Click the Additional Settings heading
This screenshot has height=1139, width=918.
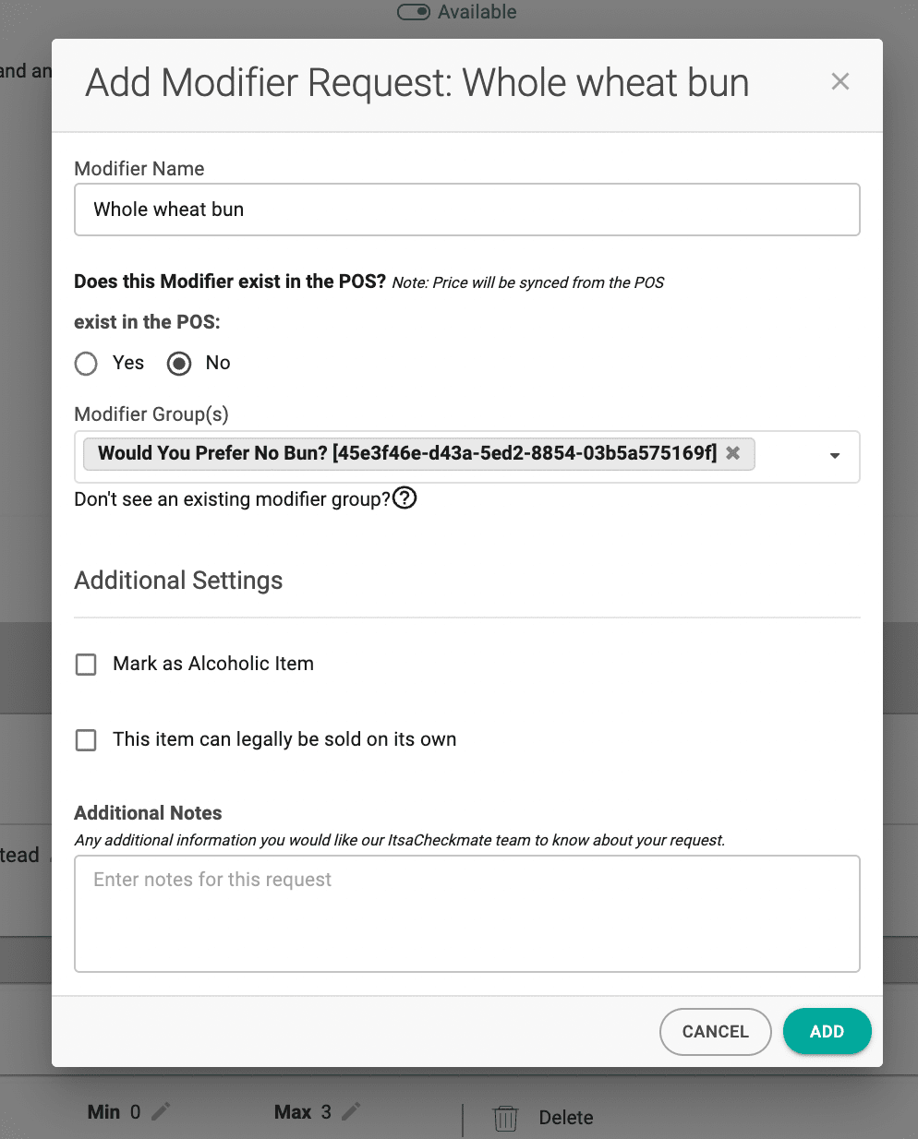coord(178,581)
